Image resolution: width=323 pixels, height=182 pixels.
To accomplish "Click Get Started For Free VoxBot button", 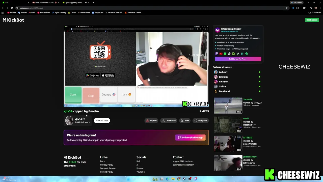I will 238,59.
